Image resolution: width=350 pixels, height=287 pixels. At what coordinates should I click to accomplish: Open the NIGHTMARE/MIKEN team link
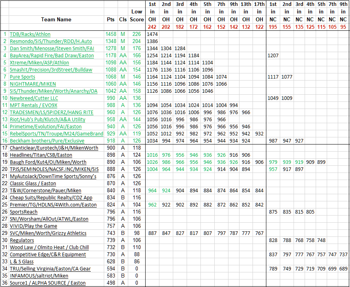(x=33, y=84)
